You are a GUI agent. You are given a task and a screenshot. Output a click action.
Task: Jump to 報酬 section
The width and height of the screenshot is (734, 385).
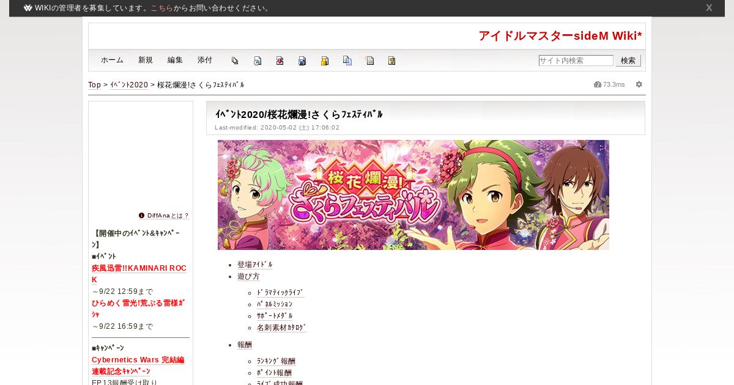pos(245,345)
